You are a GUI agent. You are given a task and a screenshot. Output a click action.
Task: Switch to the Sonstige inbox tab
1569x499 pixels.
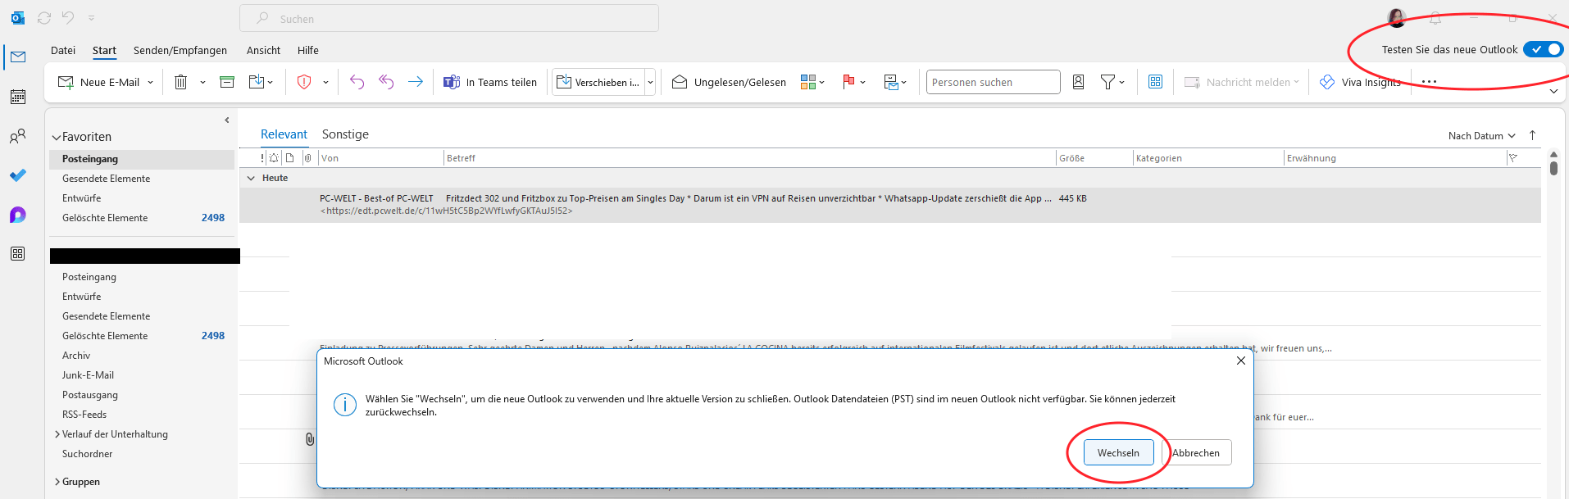tap(345, 134)
